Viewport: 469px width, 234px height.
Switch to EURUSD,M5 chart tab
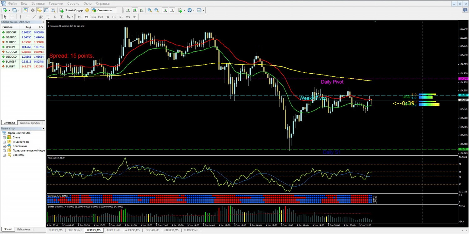click(x=75, y=230)
